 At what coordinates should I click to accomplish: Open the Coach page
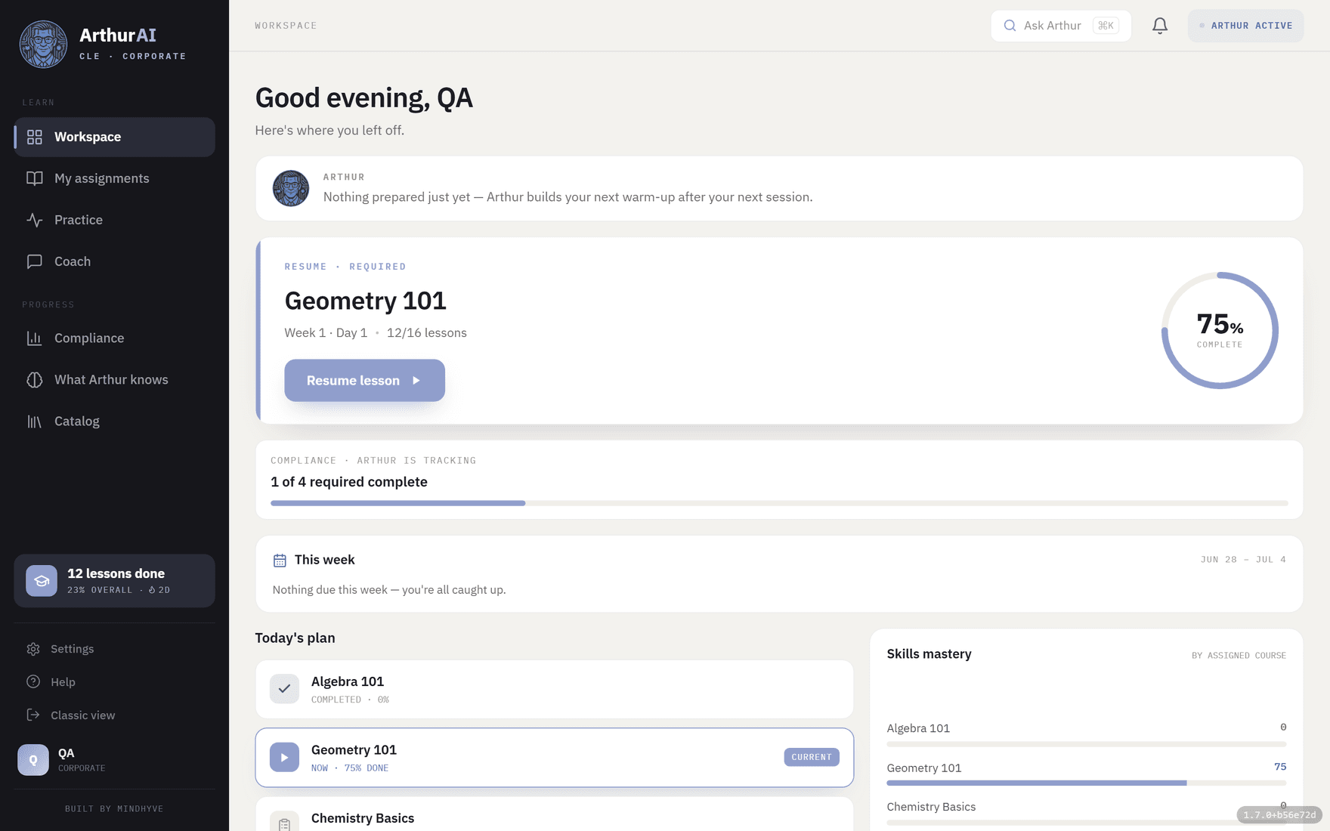(x=114, y=261)
